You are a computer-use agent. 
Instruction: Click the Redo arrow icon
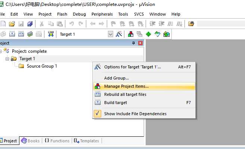pos(81,24)
